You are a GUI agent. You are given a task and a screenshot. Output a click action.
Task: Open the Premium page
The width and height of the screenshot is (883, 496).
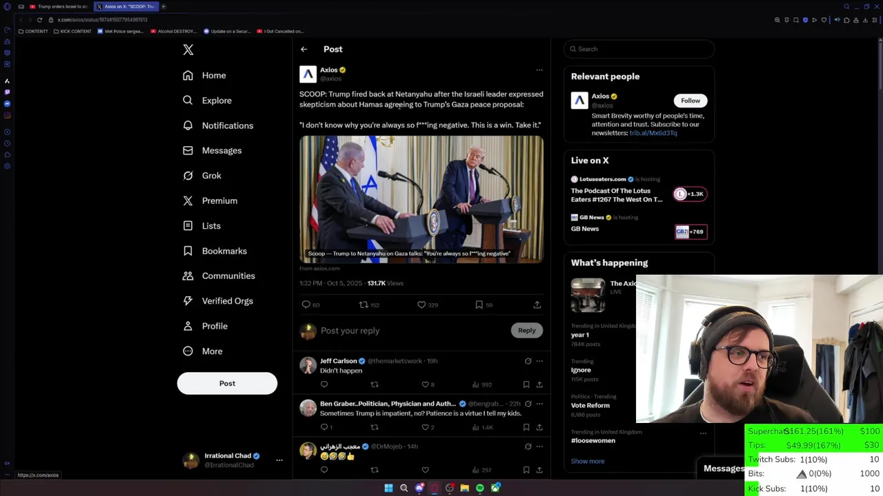210,200
